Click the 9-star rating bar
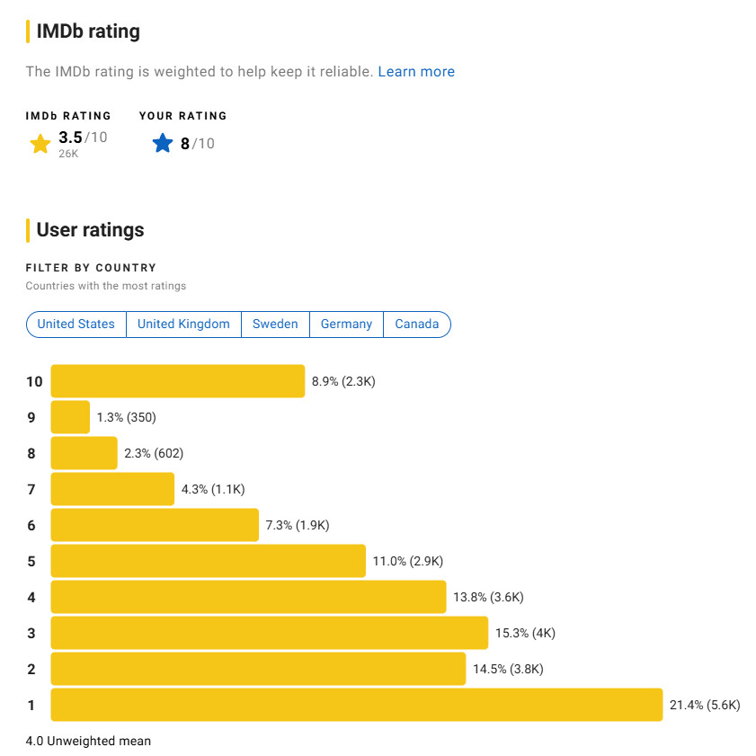Viewport: 756px width, 756px height. (x=70, y=417)
